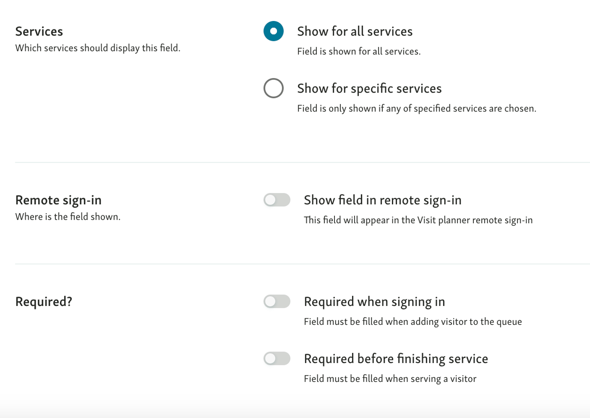Activate Required before finishing service toggle
This screenshot has width=590, height=418.
click(277, 358)
